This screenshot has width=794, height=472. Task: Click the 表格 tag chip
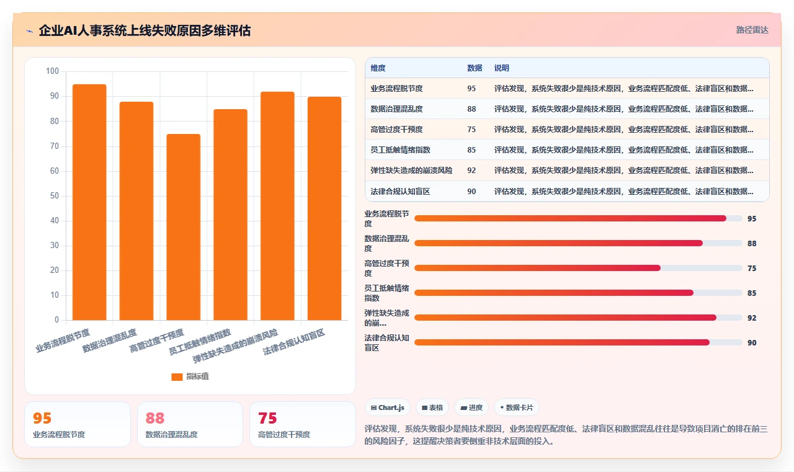click(432, 407)
